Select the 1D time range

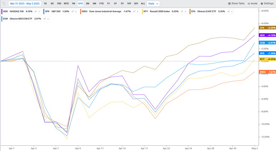click(x=45, y=4)
